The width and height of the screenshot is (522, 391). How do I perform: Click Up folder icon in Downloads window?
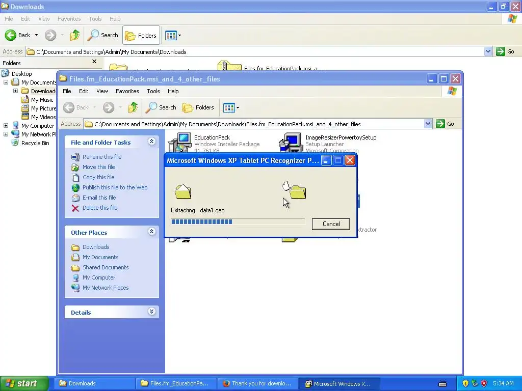75,35
